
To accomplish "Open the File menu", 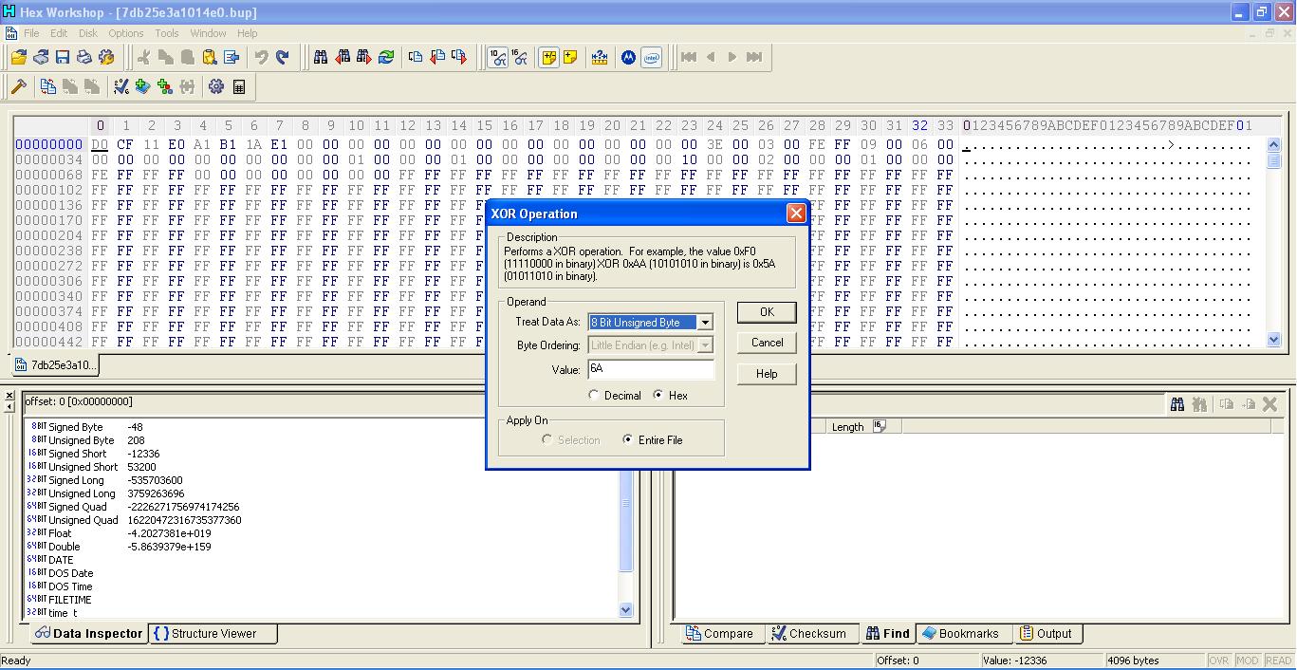I will pyautogui.click(x=31, y=33).
